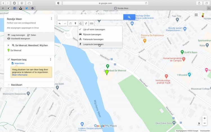
Task: Click the blue search button
Action: point(129,17)
